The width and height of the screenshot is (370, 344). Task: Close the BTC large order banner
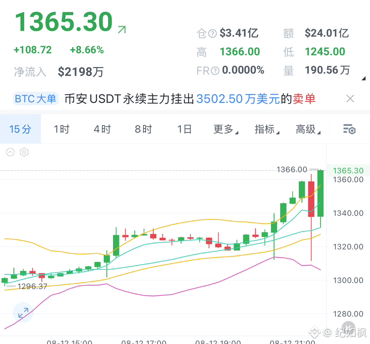(350, 99)
